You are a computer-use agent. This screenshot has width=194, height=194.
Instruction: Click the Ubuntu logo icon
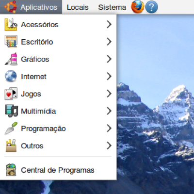tap(10, 7)
